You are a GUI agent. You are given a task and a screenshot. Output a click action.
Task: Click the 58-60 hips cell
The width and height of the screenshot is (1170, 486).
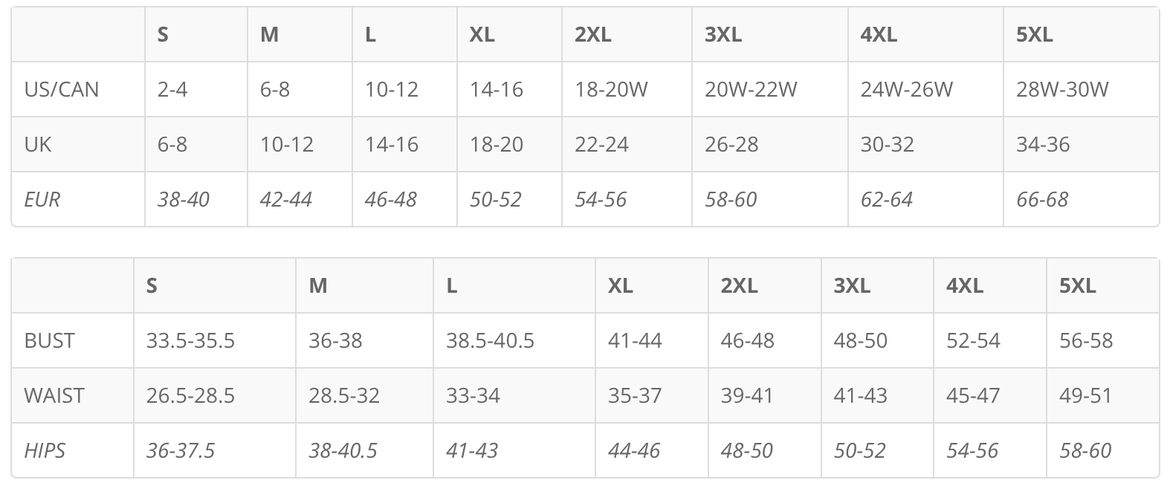[1085, 450]
